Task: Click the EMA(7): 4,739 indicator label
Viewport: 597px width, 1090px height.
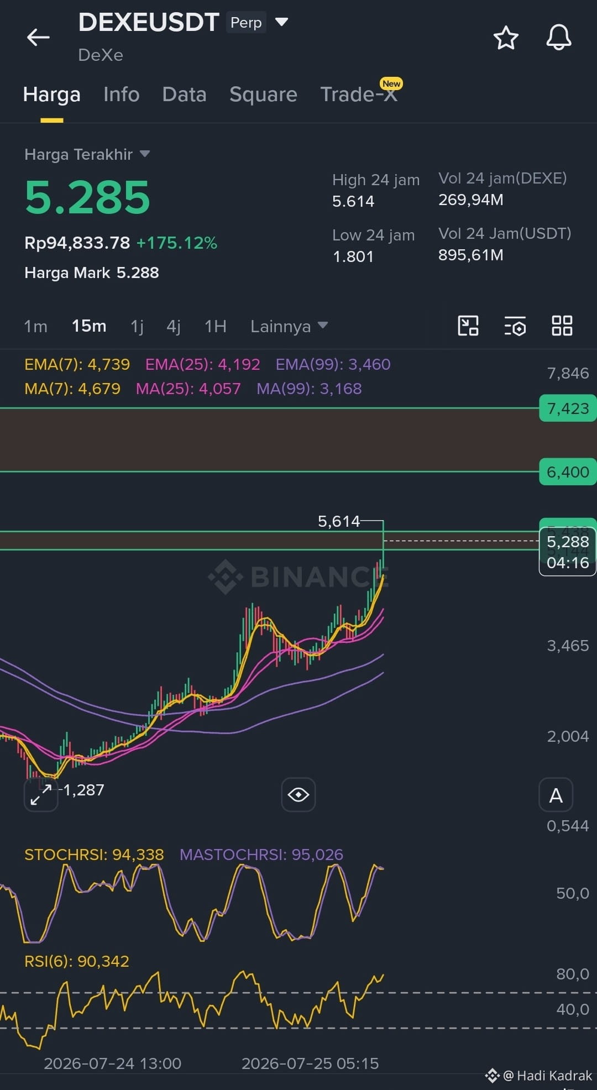Action: coord(77,364)
